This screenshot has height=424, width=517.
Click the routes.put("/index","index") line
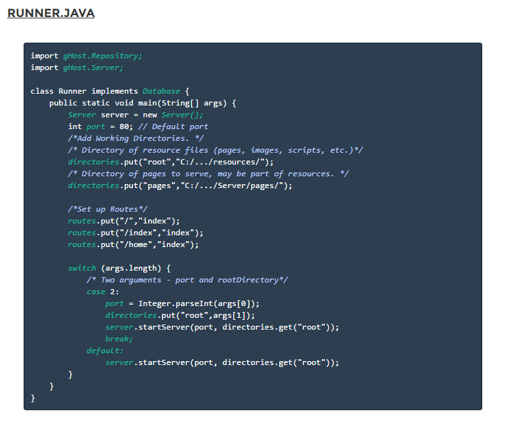136,233
